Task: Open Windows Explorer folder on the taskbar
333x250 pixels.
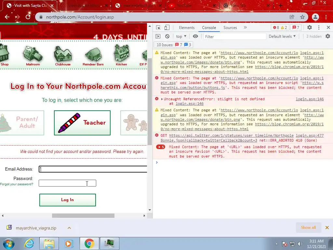Action: pos(49,243)
